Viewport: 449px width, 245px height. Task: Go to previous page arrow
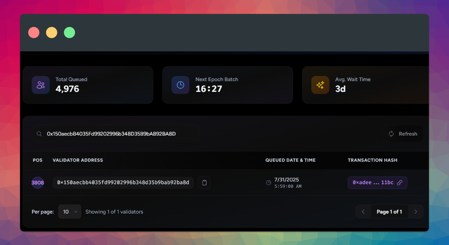(363, 212)
